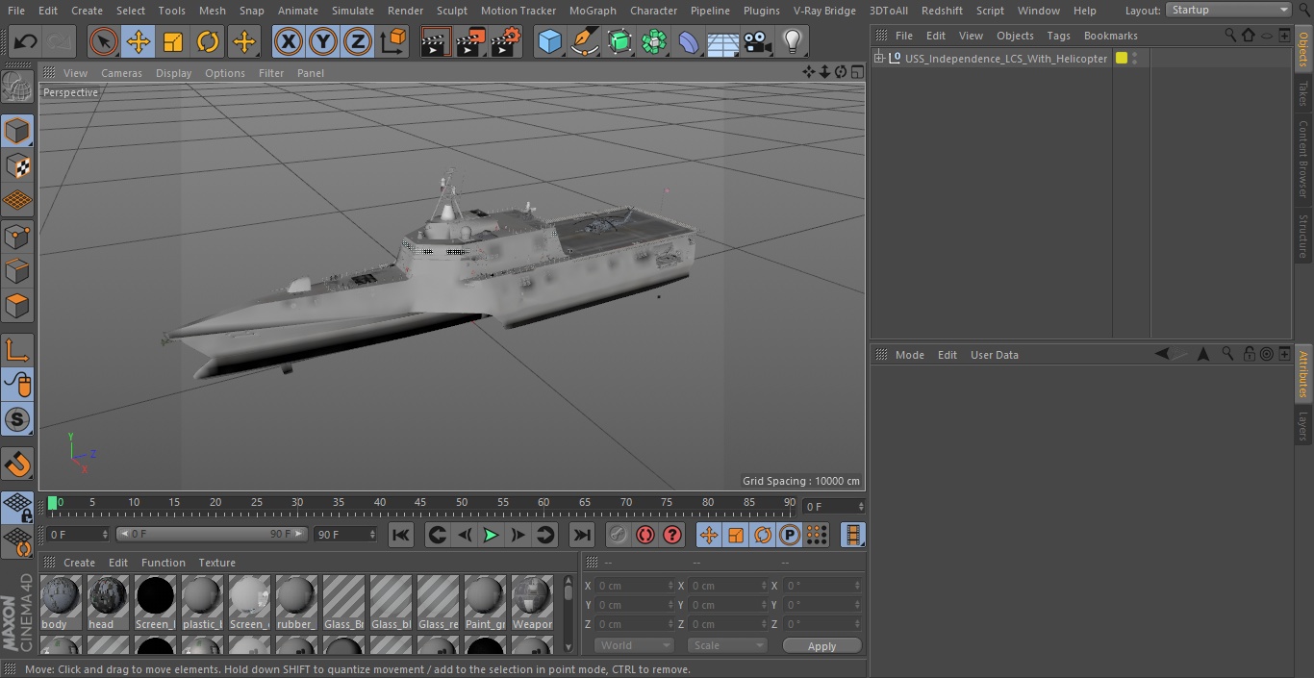1314x678 pixels.
Task: Click frame 45 on the timeline
Action: 420,503
